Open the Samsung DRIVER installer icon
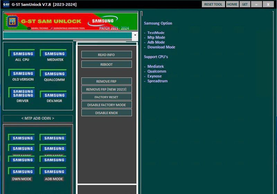This screenshot has height=194, width=277. click(x=21, y=92)
